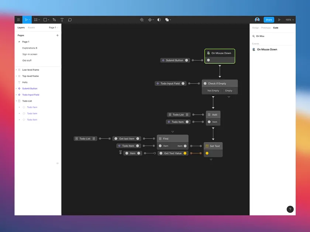Expand the Todo List layer
This screenshot has width=310, height=232.
(x=16, y=101)
